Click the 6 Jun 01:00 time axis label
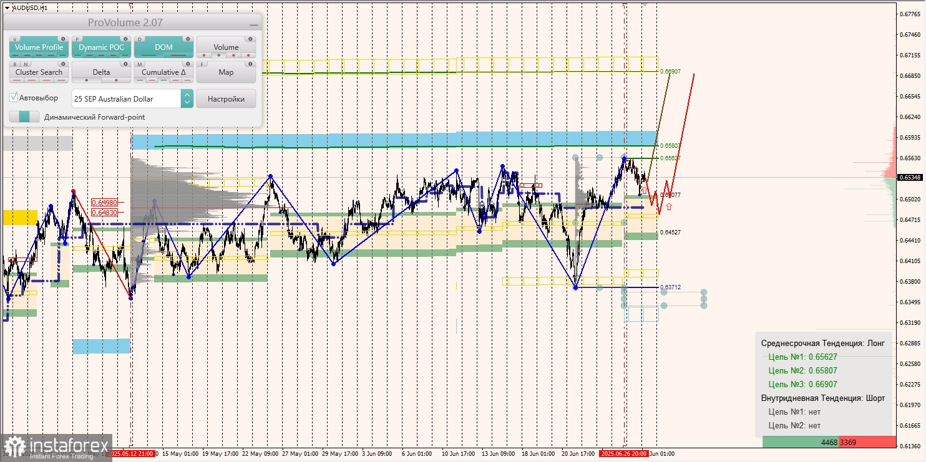The width and height of the screenshot is (926, 462). click(x=416, y=454)
